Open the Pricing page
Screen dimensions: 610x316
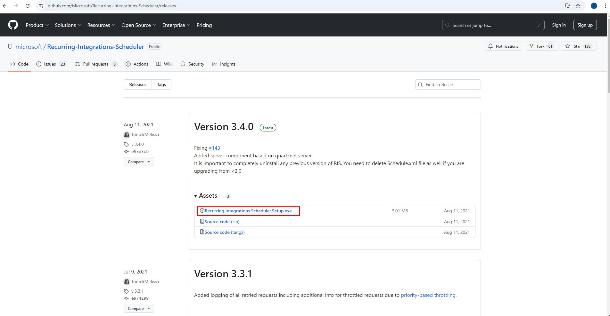204,25
